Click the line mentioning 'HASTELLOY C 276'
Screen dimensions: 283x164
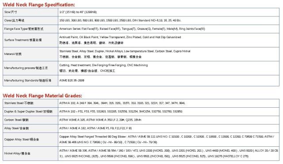[154, 156]
